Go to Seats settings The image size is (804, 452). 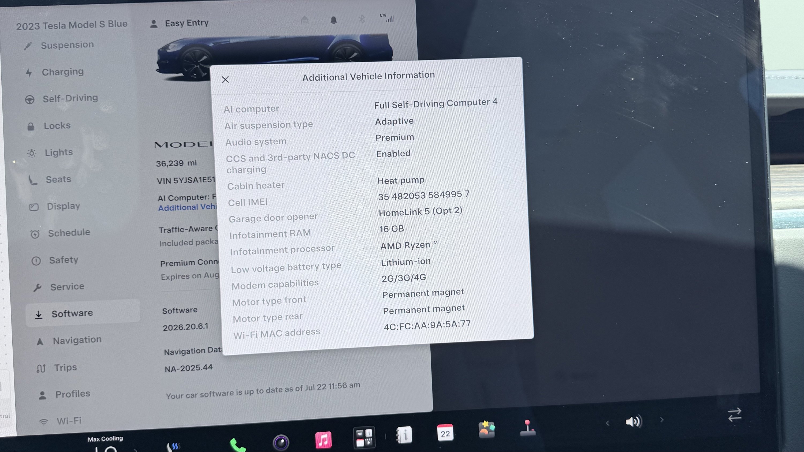(x=50, y=180)
